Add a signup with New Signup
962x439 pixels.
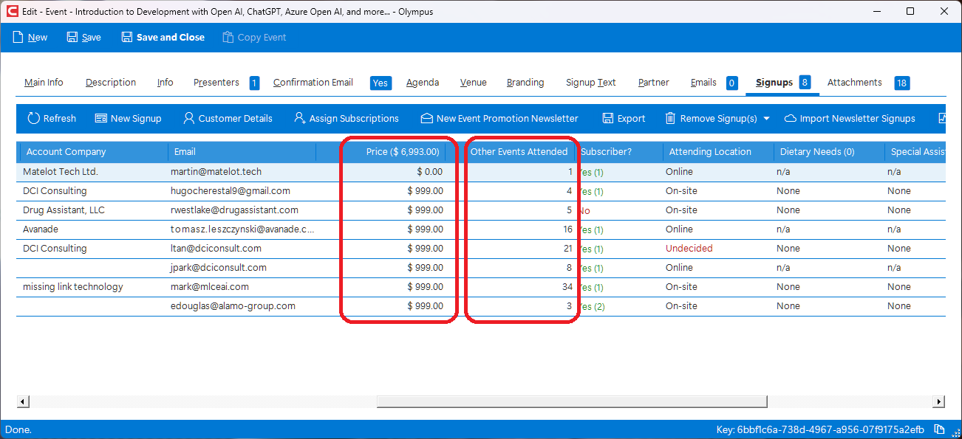[128, 118]
